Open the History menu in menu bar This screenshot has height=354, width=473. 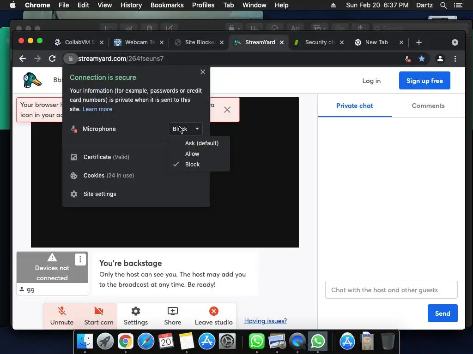[131, 5]
